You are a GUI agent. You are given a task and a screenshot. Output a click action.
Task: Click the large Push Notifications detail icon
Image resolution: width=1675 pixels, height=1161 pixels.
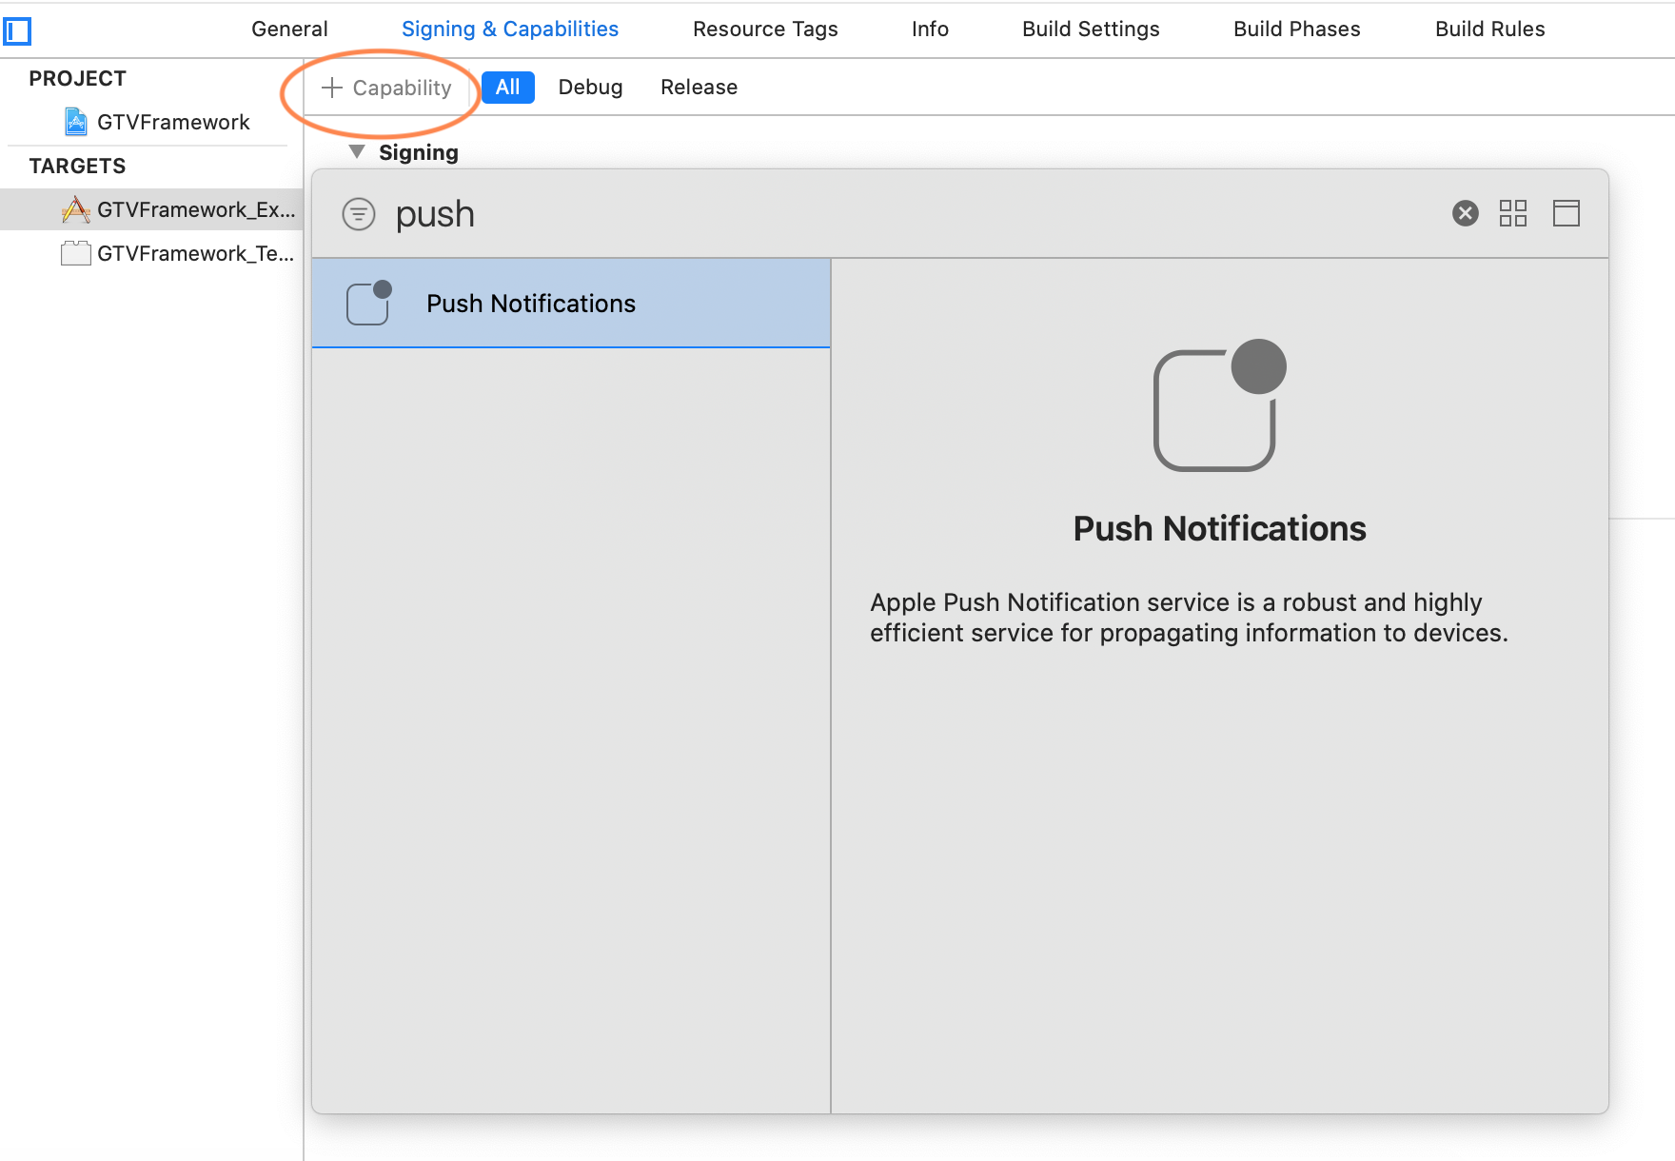coord(1219,405)
